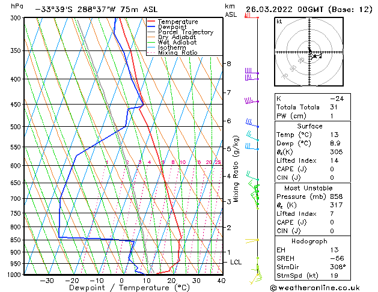Viewport: 378px width, 292px height.
Task: Click the LCL marker label
Action: [x=236, y=262]
